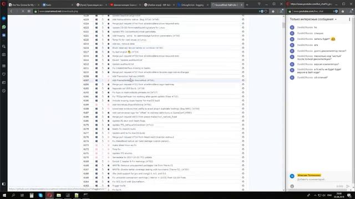Open Windows taskbar search

tap(13, 195)
